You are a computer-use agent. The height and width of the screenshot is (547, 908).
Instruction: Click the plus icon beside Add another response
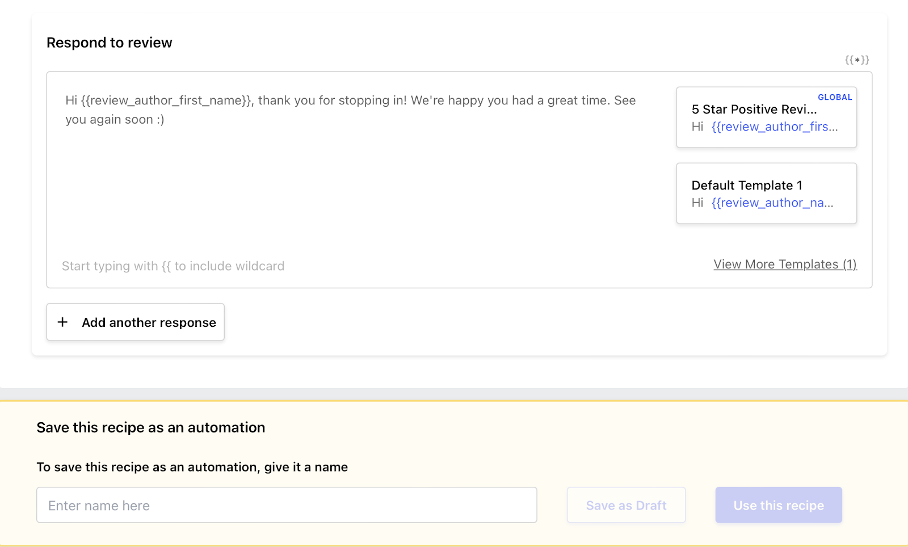[x=62, y=322]
